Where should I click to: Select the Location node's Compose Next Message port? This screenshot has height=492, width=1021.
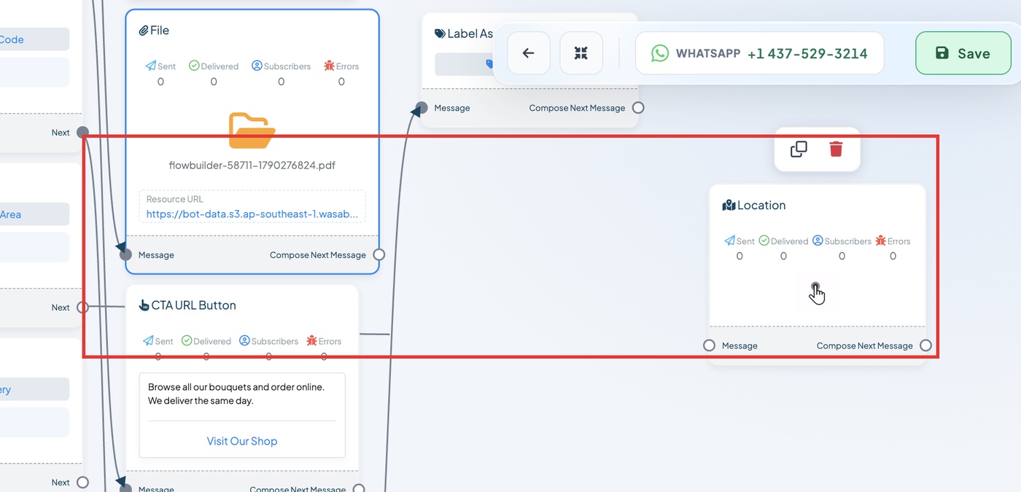point(925,345)
